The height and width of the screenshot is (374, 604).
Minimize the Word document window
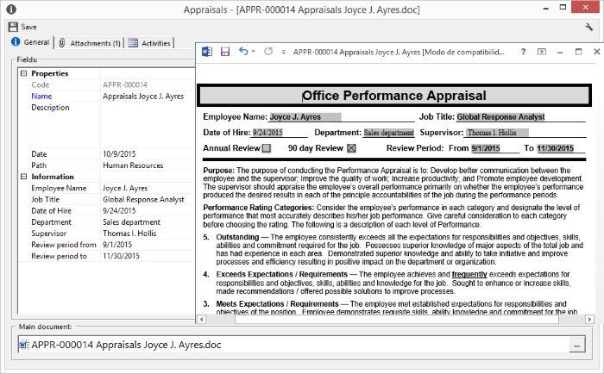coord(560,52)
